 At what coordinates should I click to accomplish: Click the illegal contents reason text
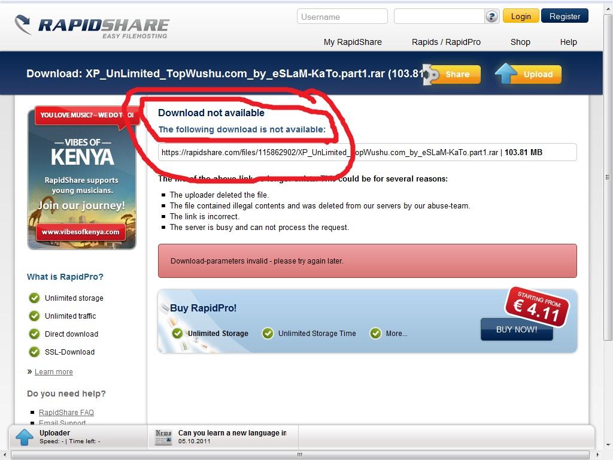click(x=320, y=206)
